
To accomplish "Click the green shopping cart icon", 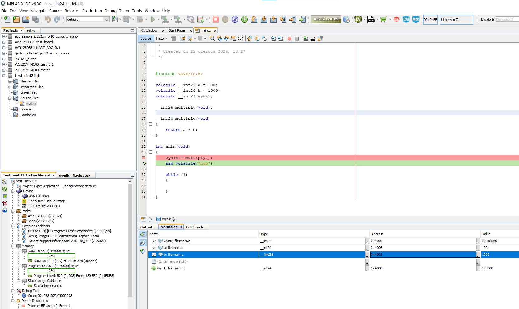I will pyautogui.click(x=383, y=19).
